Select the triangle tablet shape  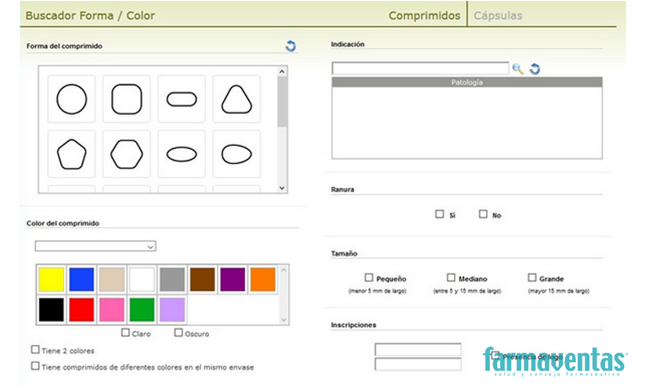coord(236,99)
